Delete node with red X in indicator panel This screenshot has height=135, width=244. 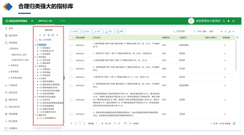(x=57, y=35)
